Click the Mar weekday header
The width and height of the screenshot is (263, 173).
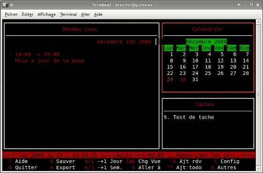(x=181, y=48)
